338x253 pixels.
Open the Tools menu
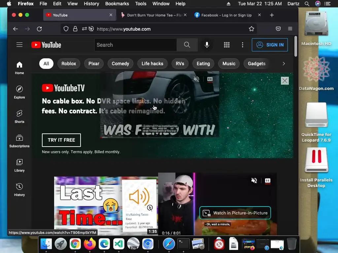pyautogui.click(x=141, y=4)
